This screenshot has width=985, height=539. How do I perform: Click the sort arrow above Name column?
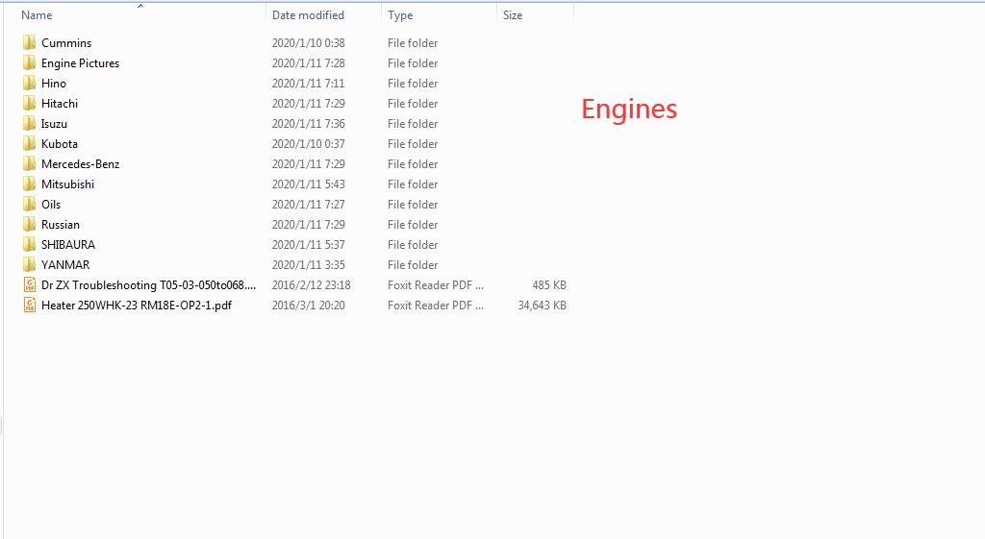140,6
